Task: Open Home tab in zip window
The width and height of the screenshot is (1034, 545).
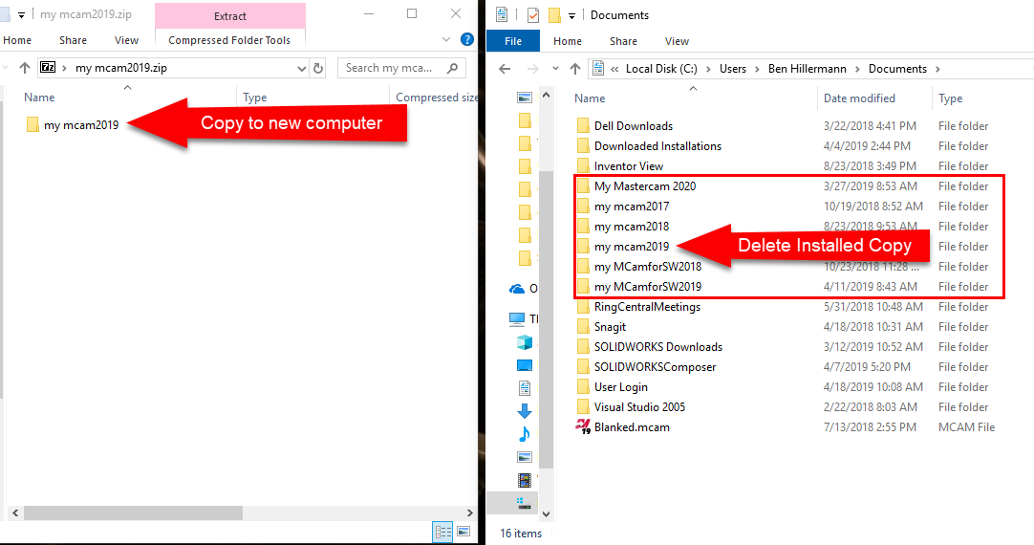Action: (x=17, y=40)
